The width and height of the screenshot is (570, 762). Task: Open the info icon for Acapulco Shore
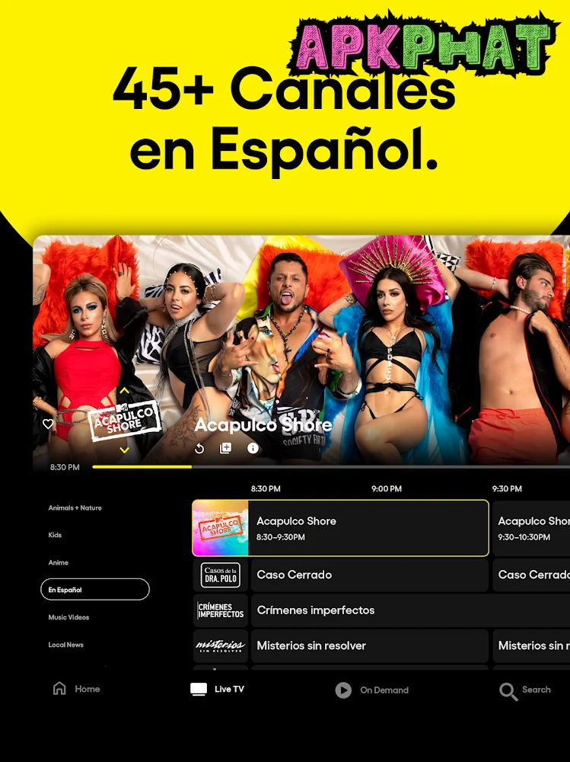click(253, 448)
